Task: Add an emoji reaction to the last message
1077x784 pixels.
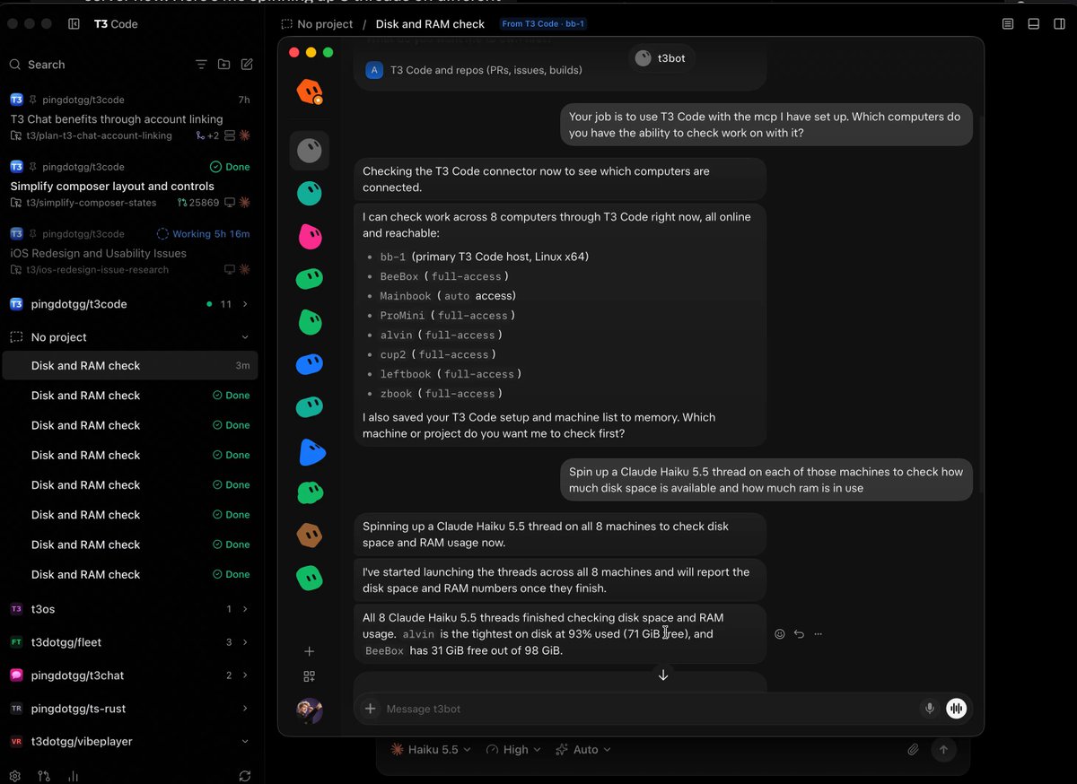Action: (x=779, y=634)
